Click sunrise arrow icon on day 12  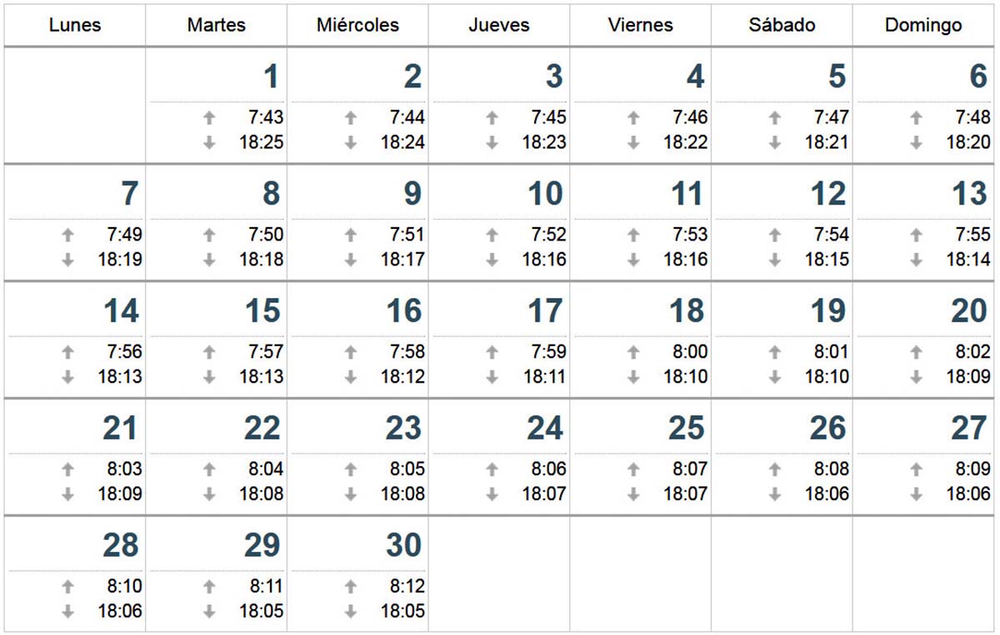click(775, 236)
